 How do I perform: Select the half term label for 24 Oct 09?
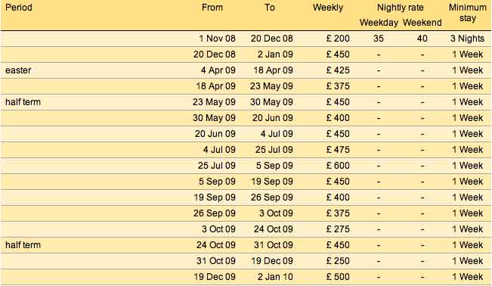pos(23,245)
